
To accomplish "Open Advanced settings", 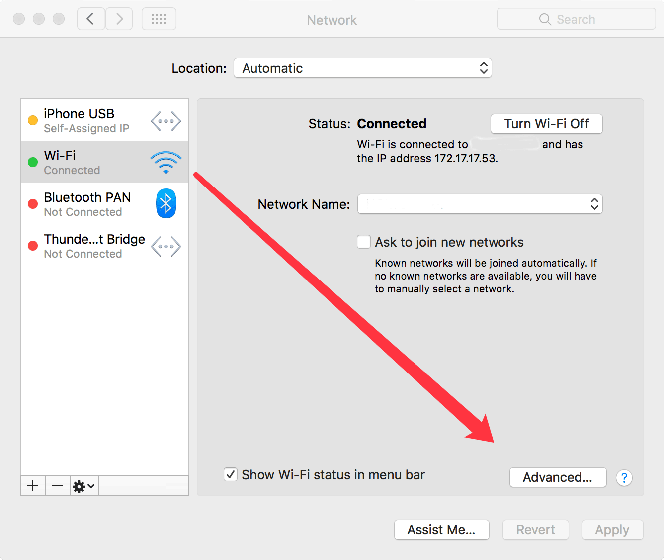I will click(558, 477).
